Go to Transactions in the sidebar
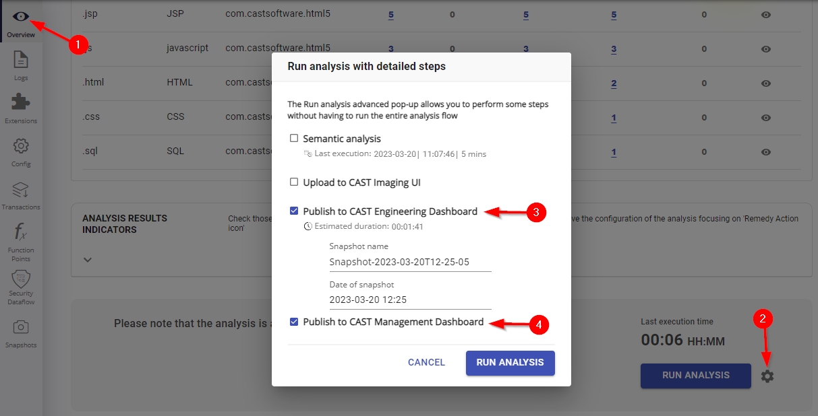Screen dimensions: 818x416 click(x=21, y=189)
